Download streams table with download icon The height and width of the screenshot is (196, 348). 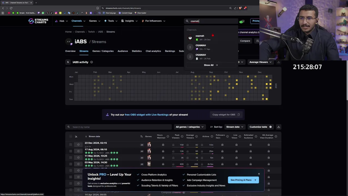(x=278, y=127)
